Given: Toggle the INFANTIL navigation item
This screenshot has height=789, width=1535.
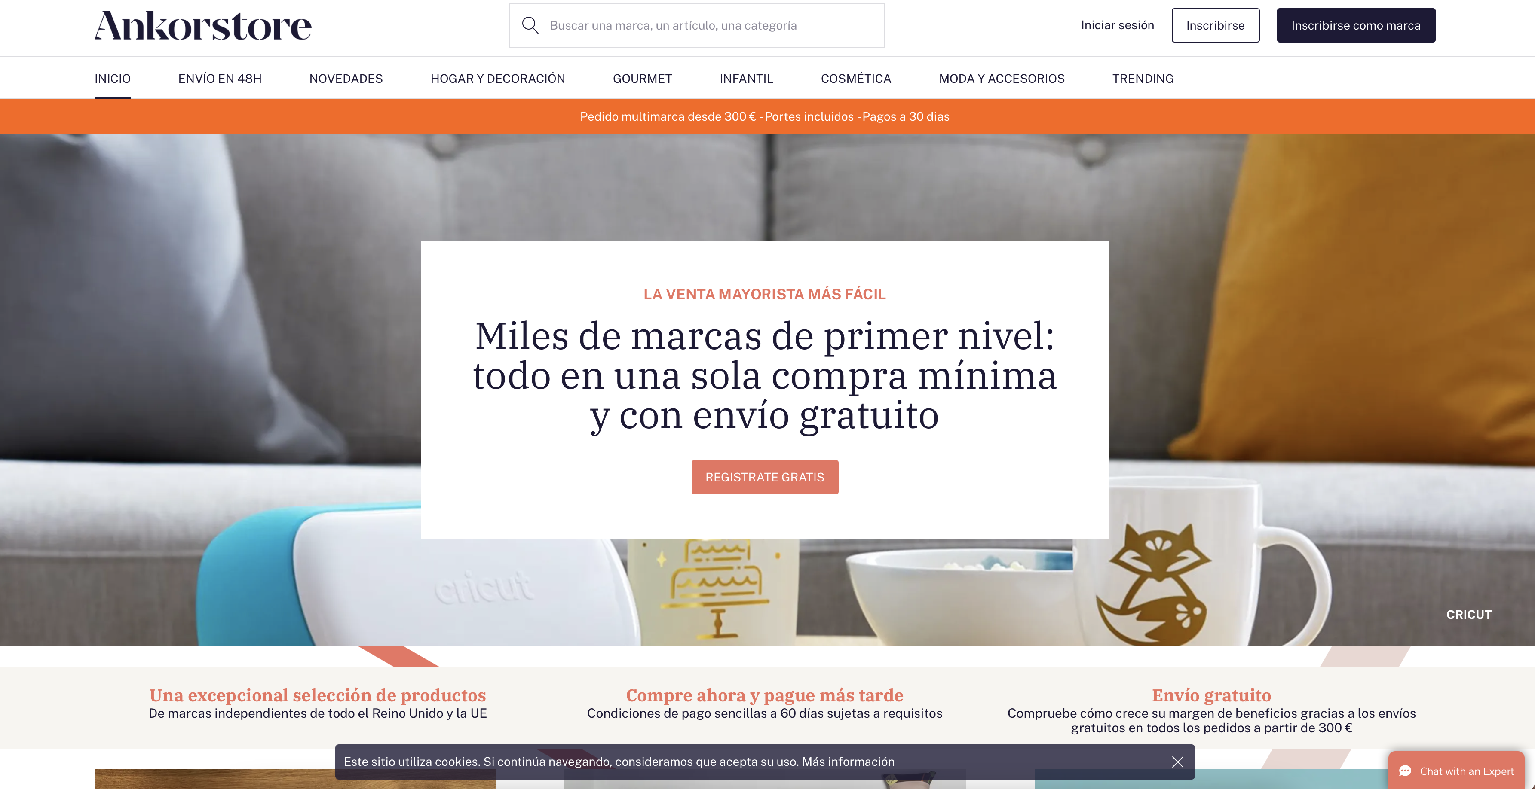Looking at the screenshot, I should point(746,77).
